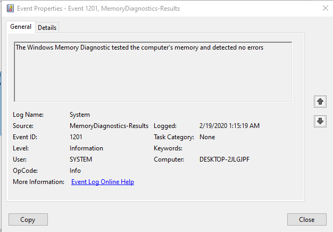Click the Close button
Viewport: 333px width, 232px height.
point(306,219)
